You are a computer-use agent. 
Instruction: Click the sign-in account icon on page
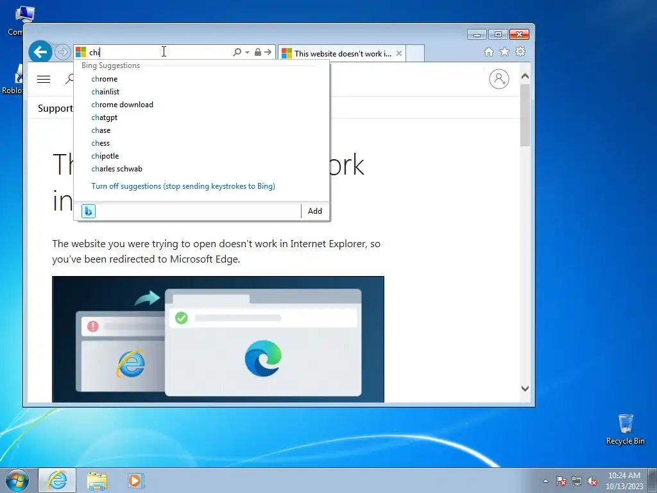click(x=499, y=79)
